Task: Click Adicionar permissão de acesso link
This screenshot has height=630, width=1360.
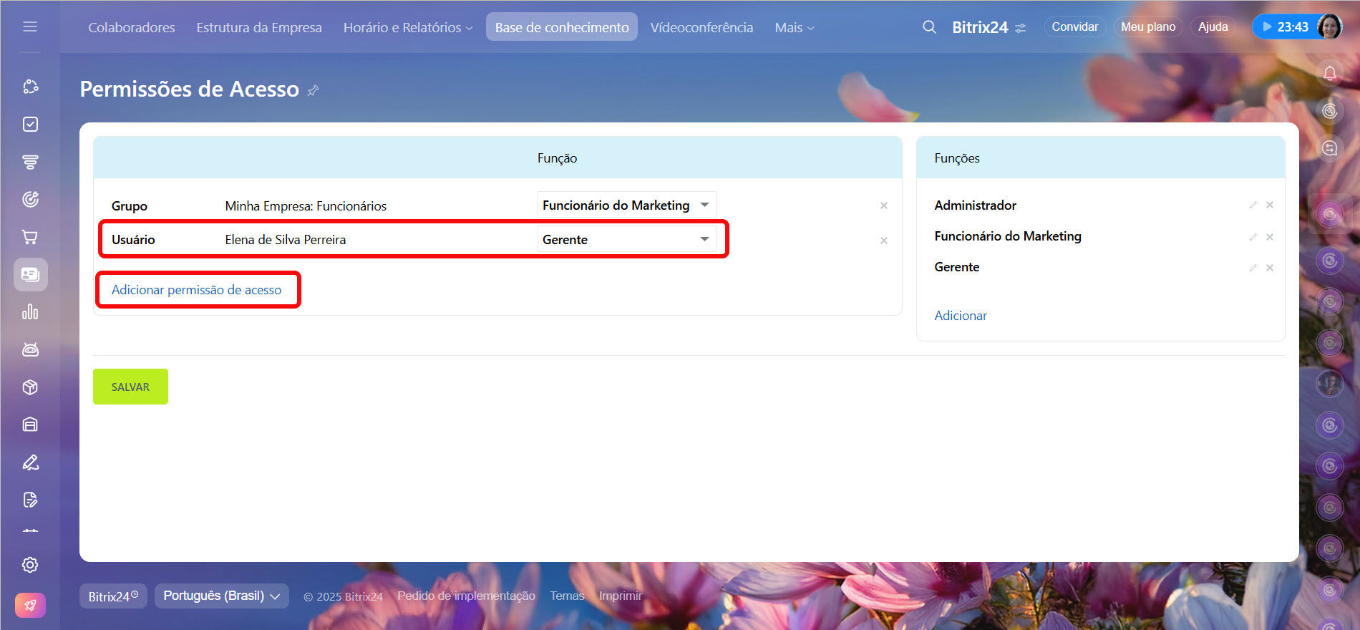Action: pos(196,290)
